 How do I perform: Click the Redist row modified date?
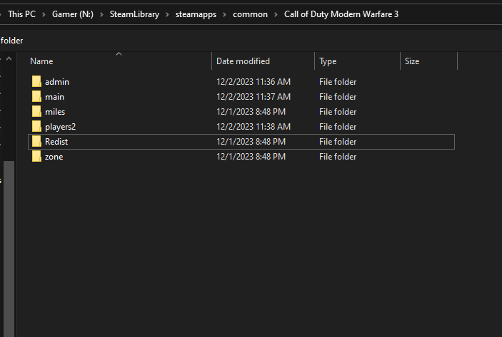[x=251, y=142]
